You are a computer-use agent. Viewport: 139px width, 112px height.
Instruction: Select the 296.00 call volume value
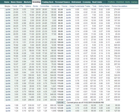click(31, 78)
